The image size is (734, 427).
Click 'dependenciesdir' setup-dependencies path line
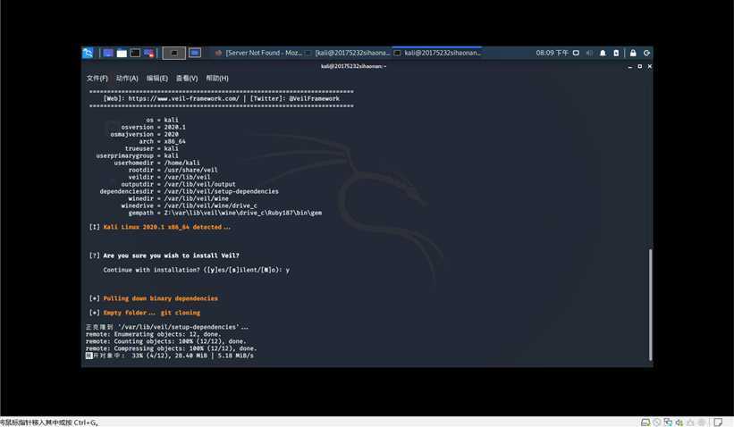point(190,191)
